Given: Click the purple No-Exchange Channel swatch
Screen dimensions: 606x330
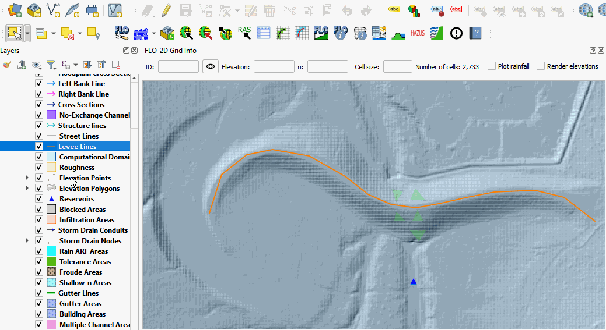Looking at the screenshot, I should 51,115.
